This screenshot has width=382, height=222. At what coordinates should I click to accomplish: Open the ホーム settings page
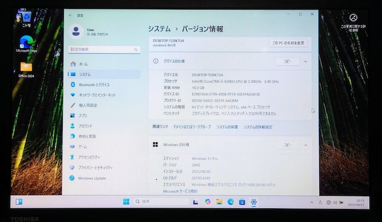click(104, 64)
